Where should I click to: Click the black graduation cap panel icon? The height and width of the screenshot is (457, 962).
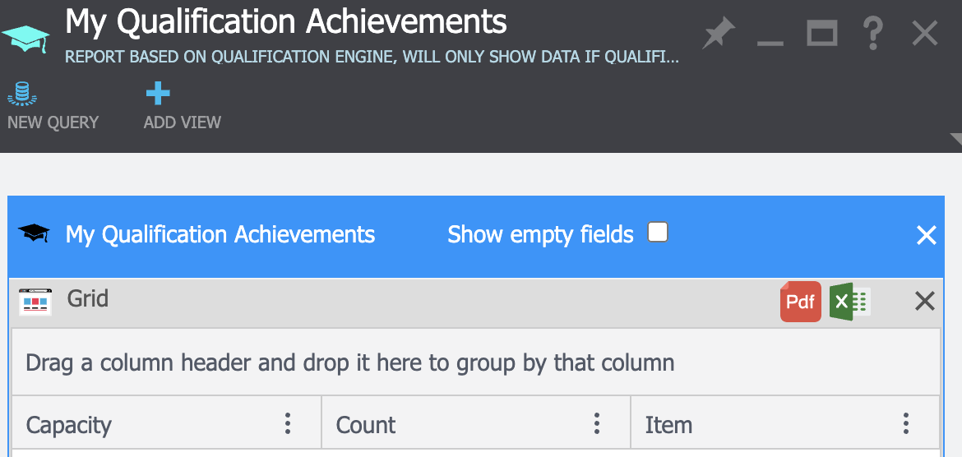coord(34,234)
